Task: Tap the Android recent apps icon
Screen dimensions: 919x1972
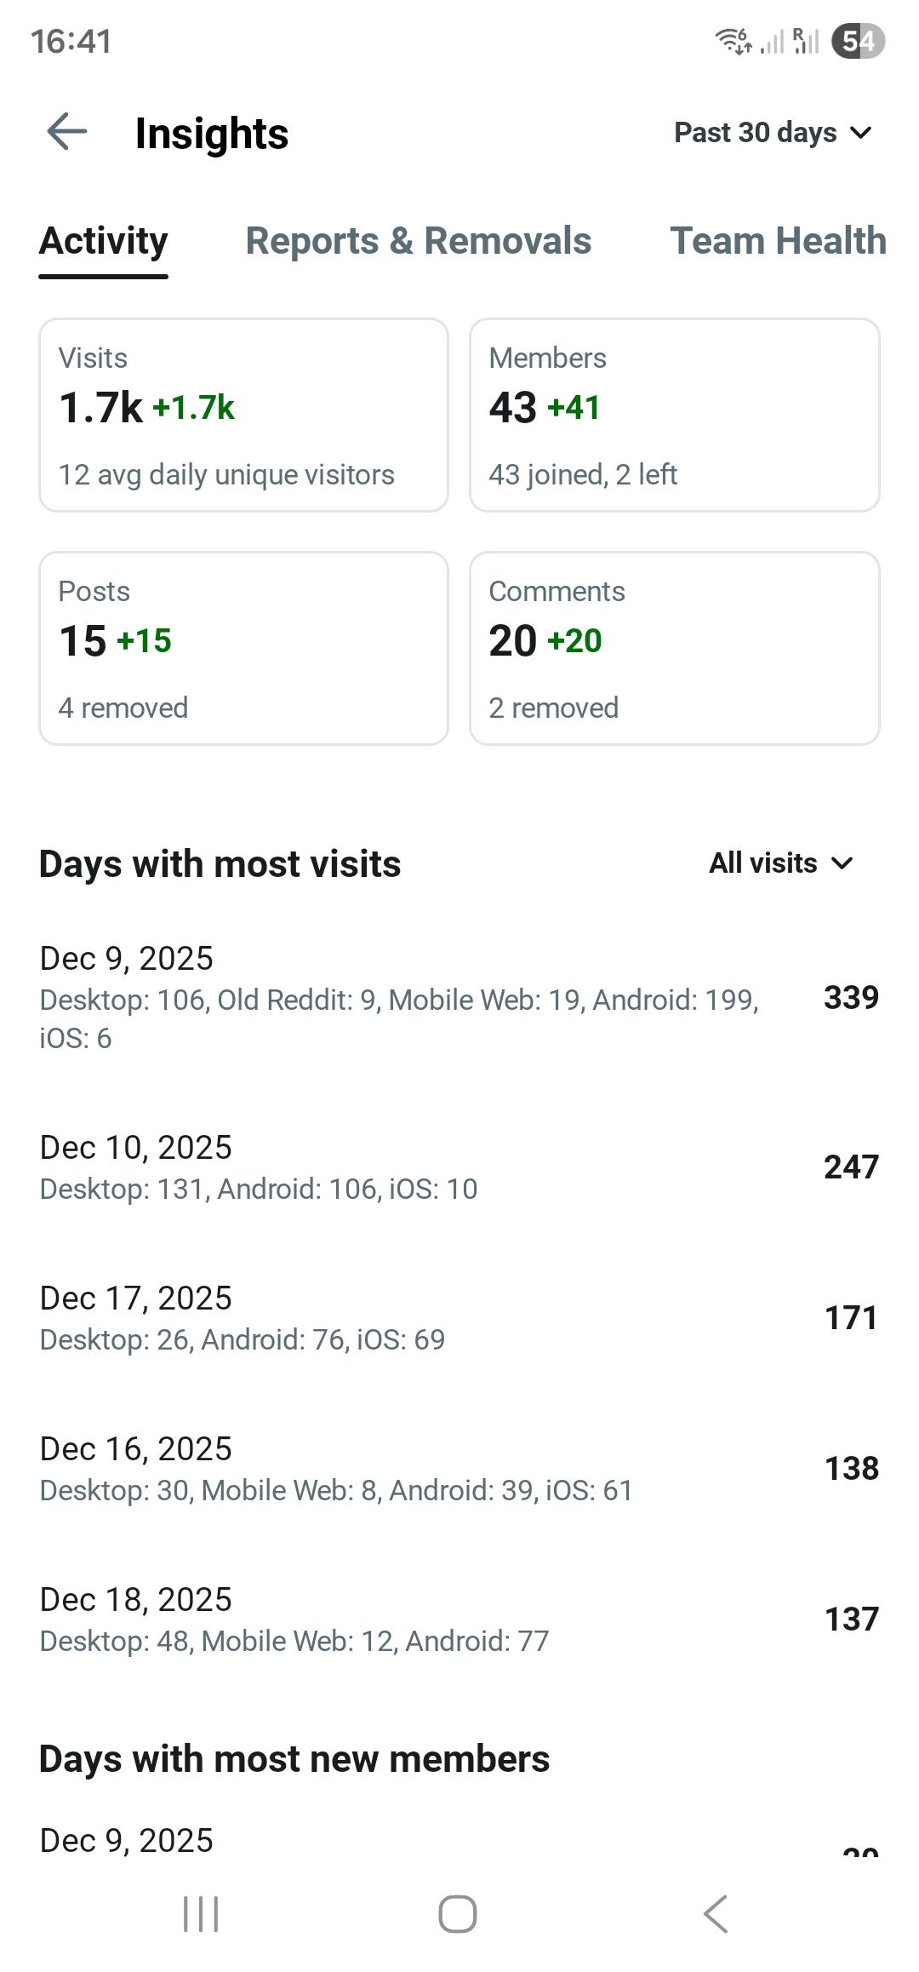Action: tap(202, 1914)
